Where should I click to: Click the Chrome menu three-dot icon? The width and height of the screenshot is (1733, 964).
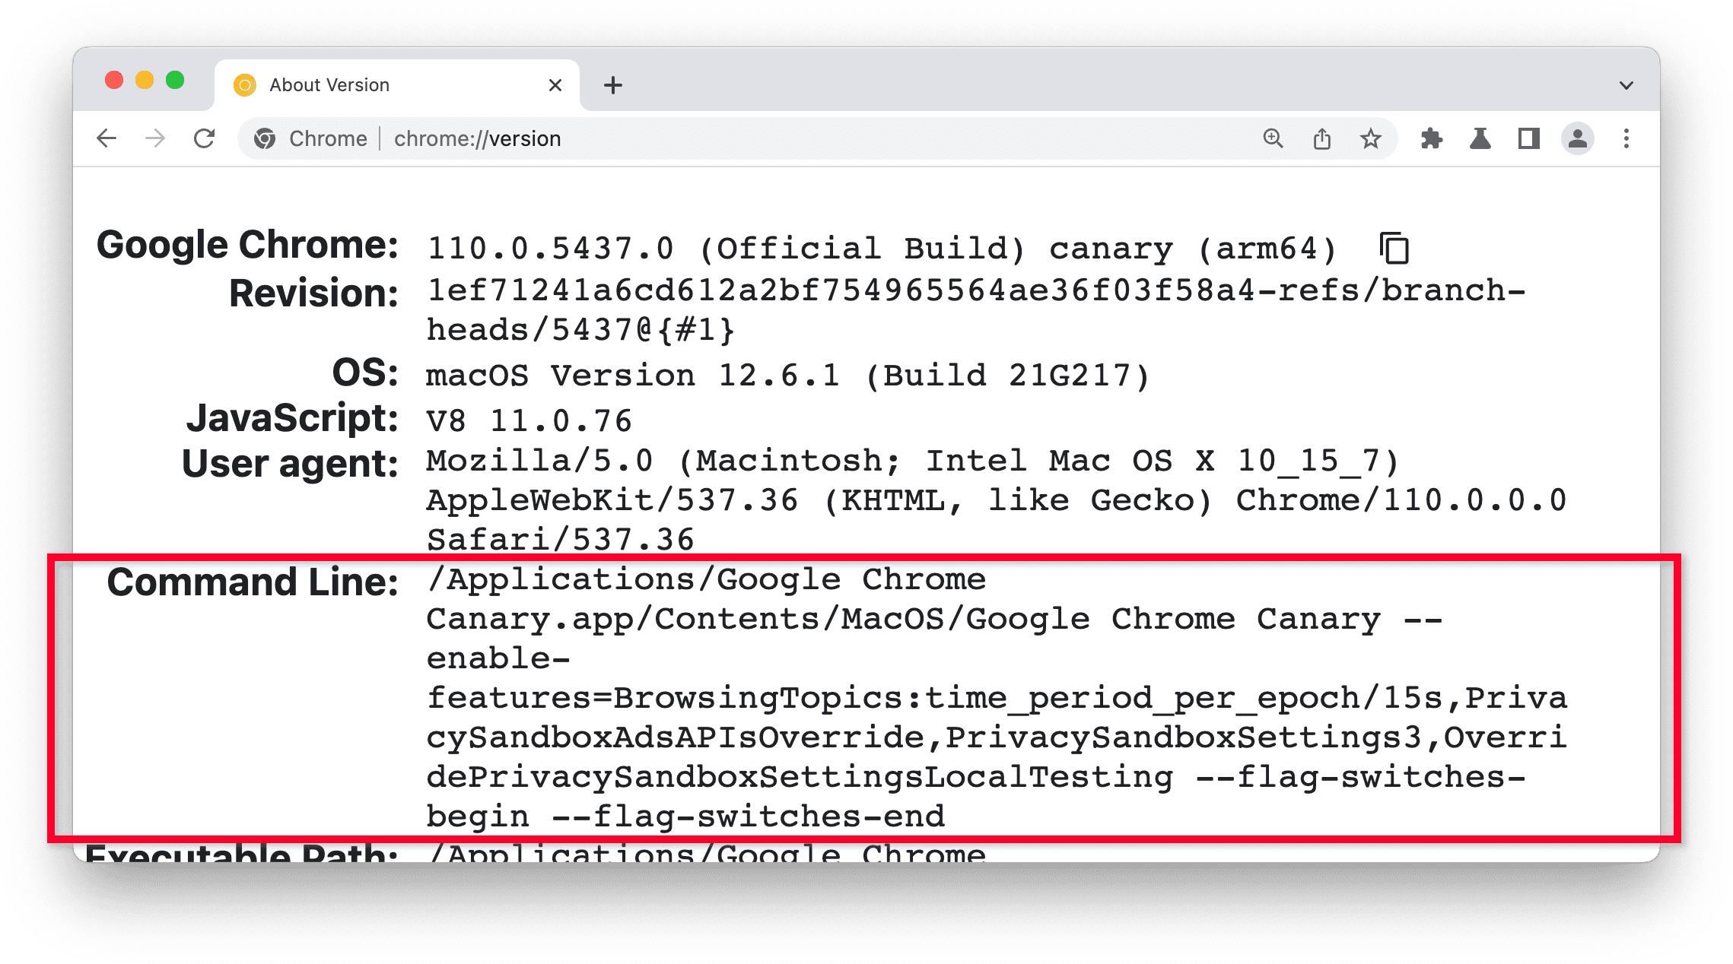(1626, 140)
